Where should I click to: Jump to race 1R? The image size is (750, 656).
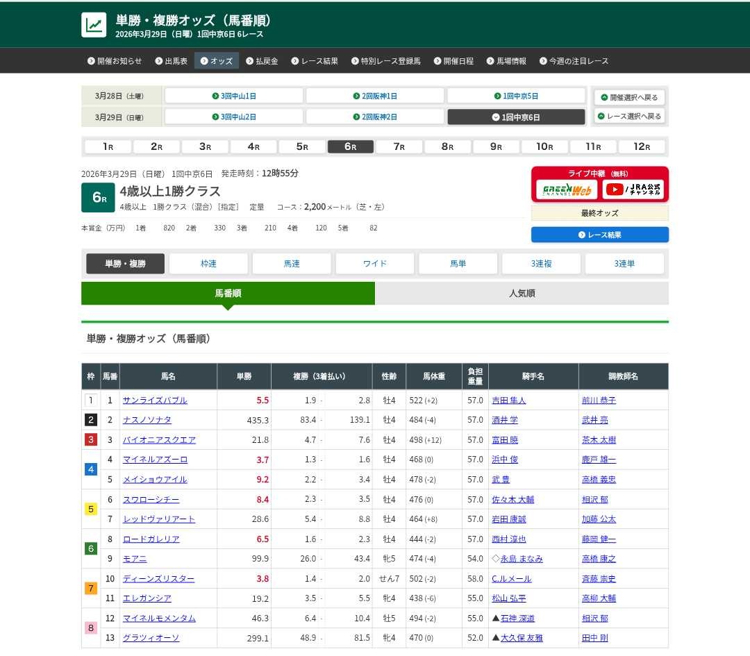[108, 146]
